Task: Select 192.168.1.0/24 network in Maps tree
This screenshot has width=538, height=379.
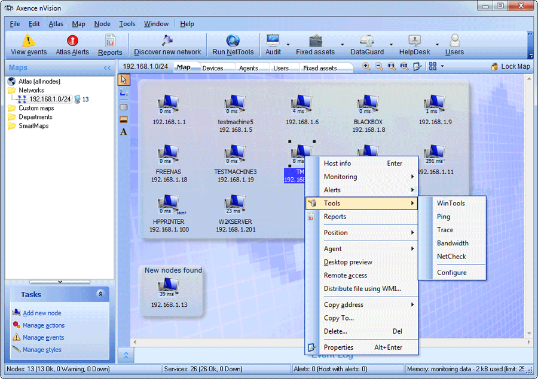Action: point(50,99)
